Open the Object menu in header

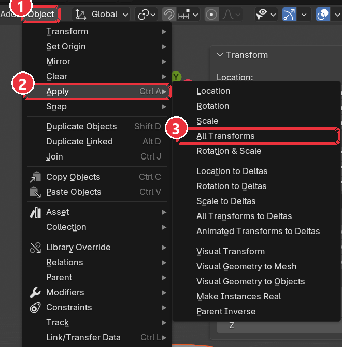pyautogui.click(x=41, y=15)
